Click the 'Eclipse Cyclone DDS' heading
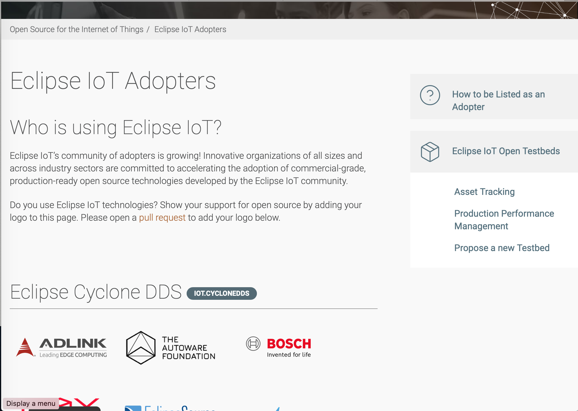Viewport: 578px width, 411px height. click(x=96, y=292)
